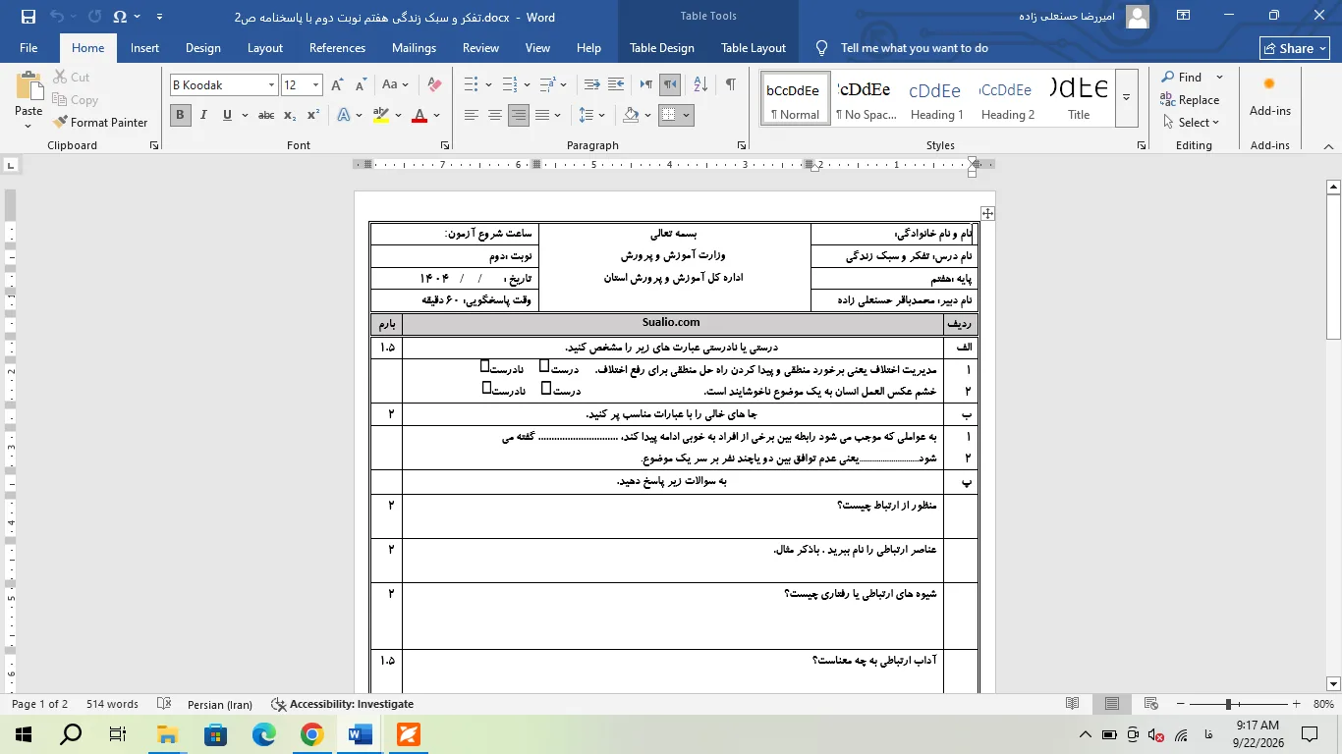
Task: Open the shading color dropdown arrow
Action: point(648,116)
